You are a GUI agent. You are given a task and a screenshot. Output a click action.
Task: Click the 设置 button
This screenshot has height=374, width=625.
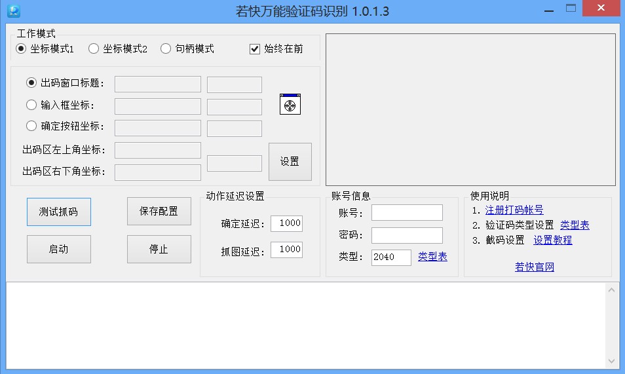point(290,162)
